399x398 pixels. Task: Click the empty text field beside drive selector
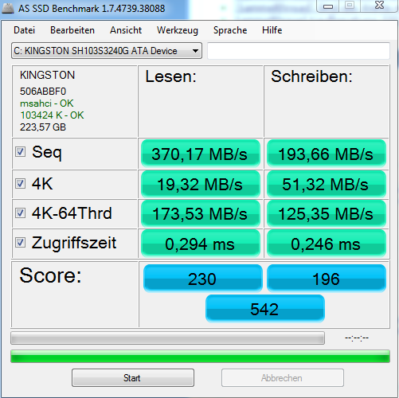pos(299,51)
